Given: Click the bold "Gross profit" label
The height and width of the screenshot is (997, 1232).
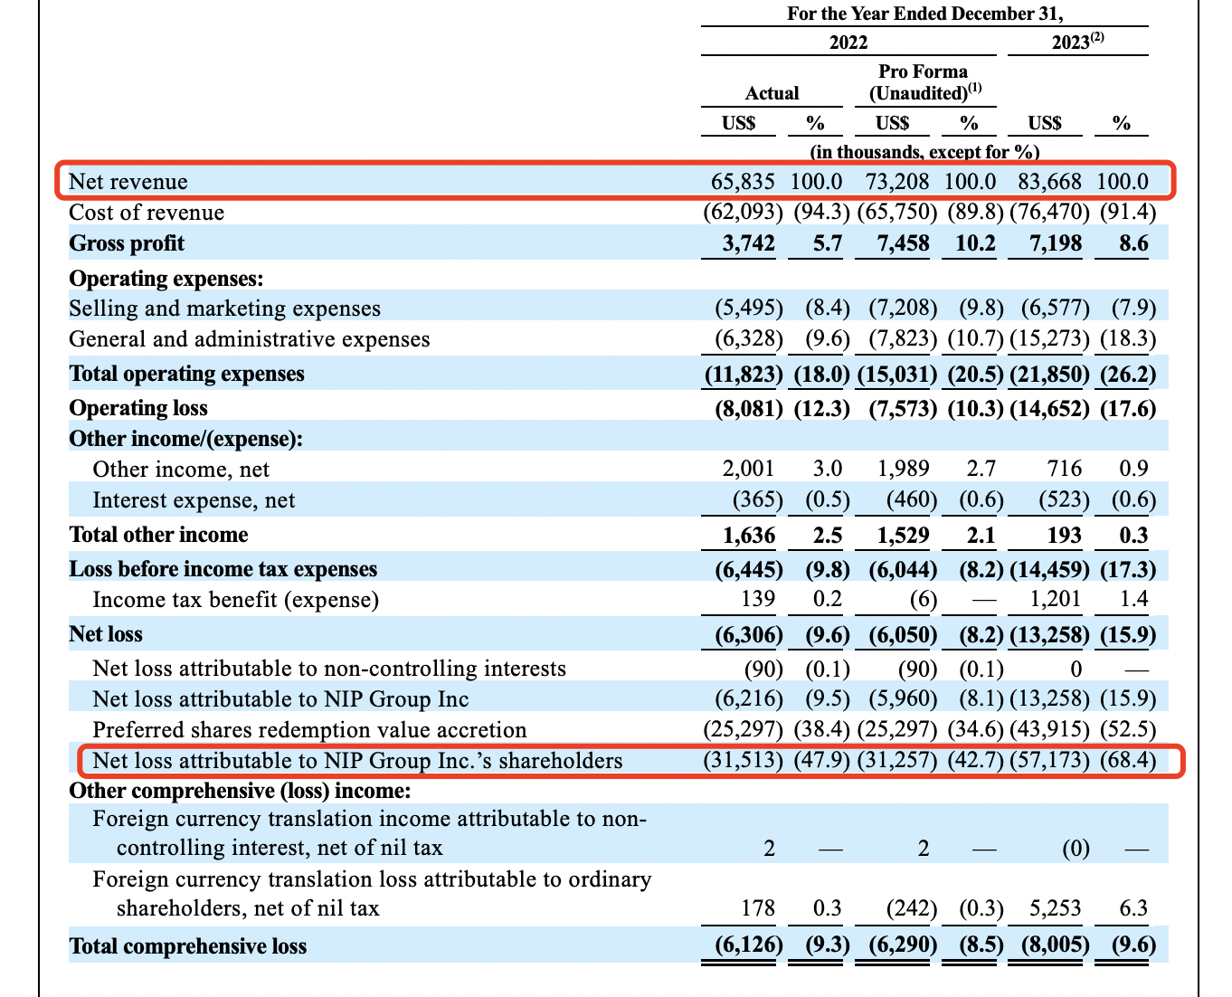Looking at the screenshot, I should pyautogui.click(x=127, y=243).
